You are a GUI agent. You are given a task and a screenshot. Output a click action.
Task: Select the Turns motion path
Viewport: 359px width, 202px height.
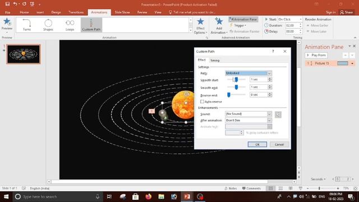tap(27, 25)
